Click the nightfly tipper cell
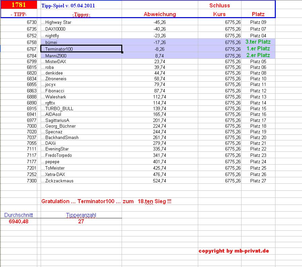Viewport: 302px width, 267px height. pyautogui.click(x=81, y=36)
